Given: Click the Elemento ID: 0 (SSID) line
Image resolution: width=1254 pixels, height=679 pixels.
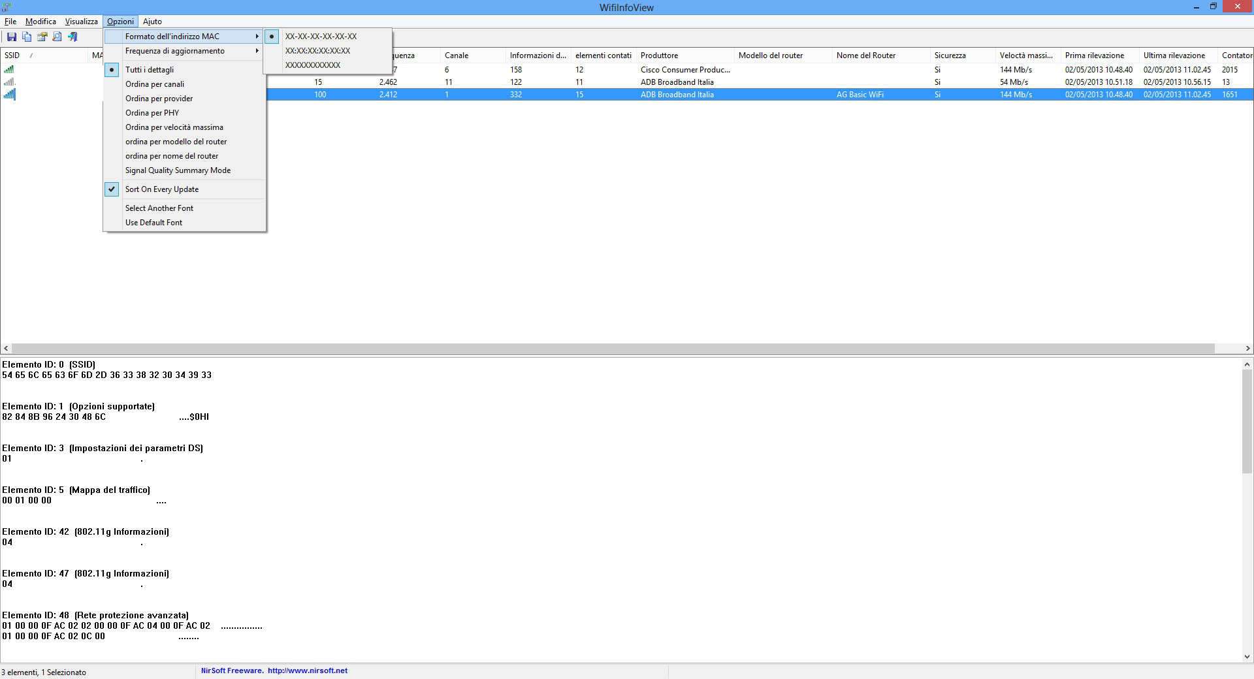Looking at the screenshot, I should click(x=49, y=364).
